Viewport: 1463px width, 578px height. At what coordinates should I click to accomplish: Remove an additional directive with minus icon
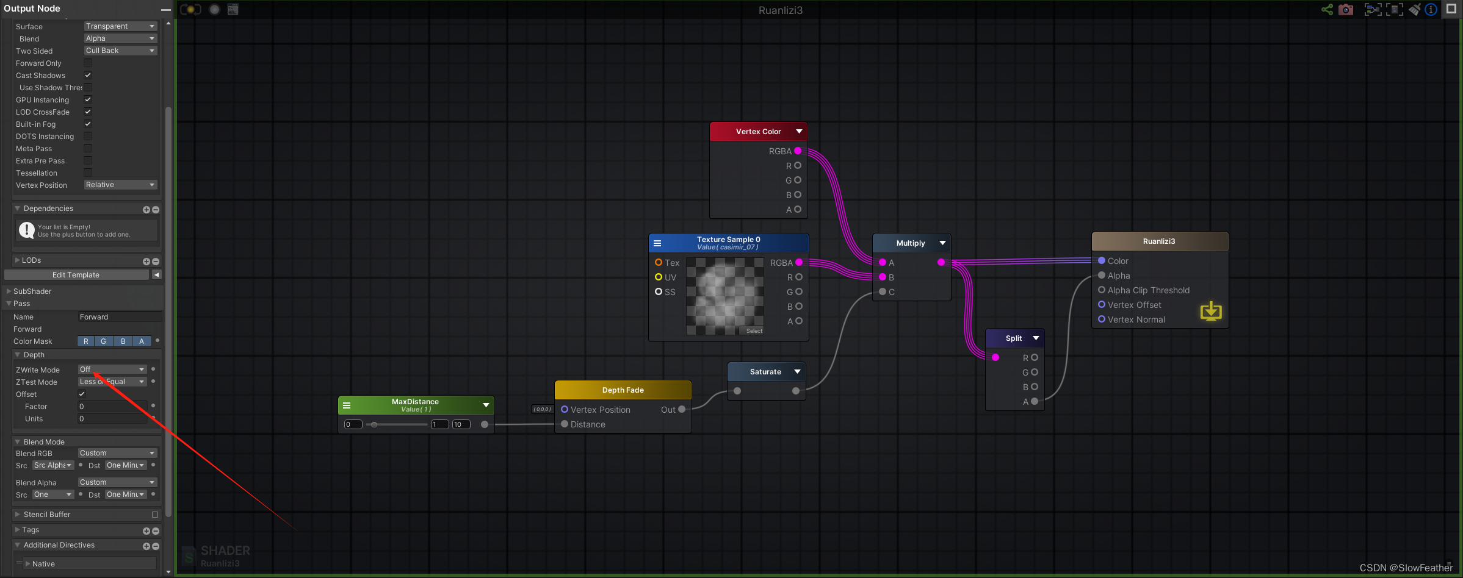tap(156, 546)
